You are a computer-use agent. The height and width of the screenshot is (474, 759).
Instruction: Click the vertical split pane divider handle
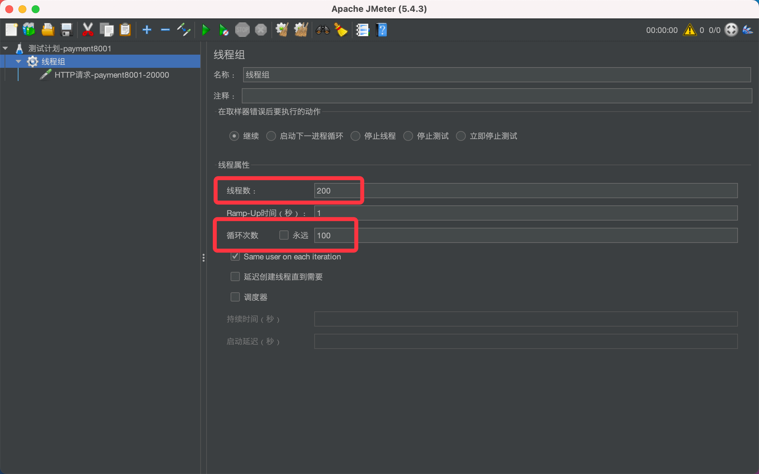point(204,257)
